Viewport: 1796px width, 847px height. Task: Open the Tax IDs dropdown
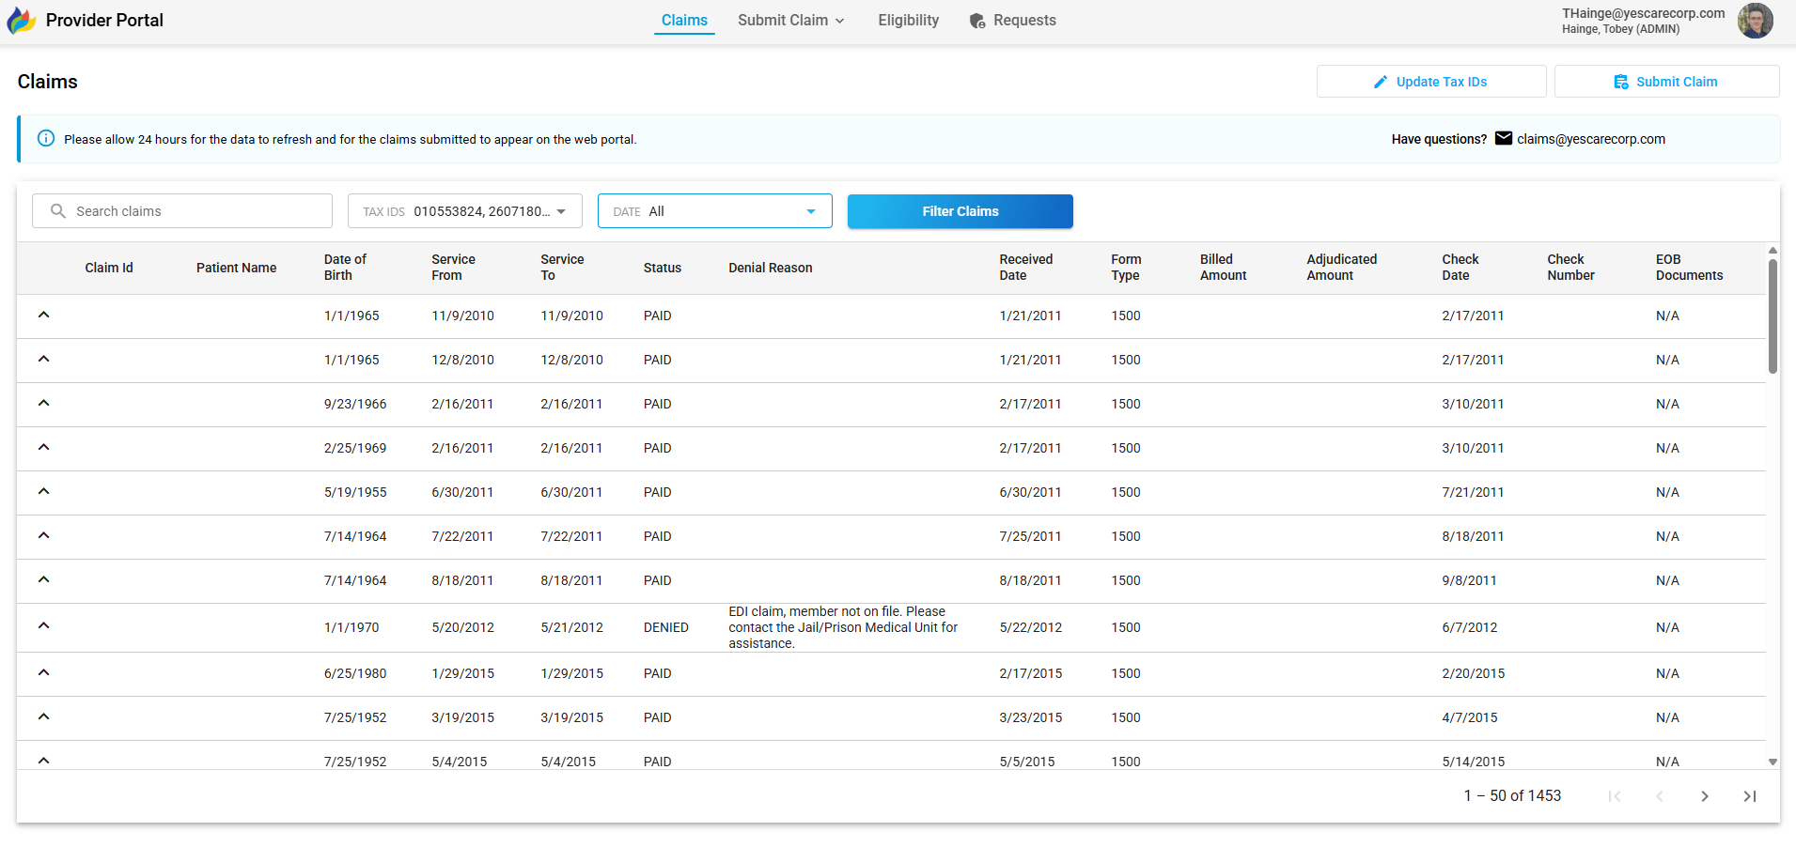[465, 211]
